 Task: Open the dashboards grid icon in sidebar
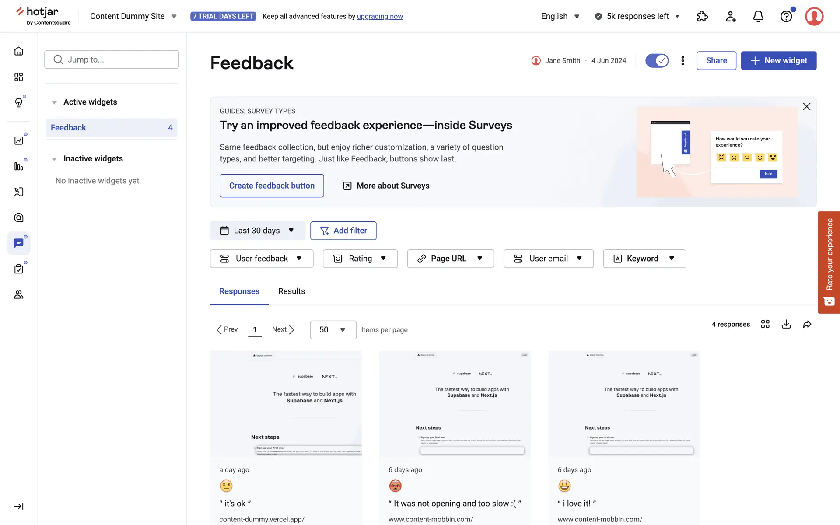(18, 77)
